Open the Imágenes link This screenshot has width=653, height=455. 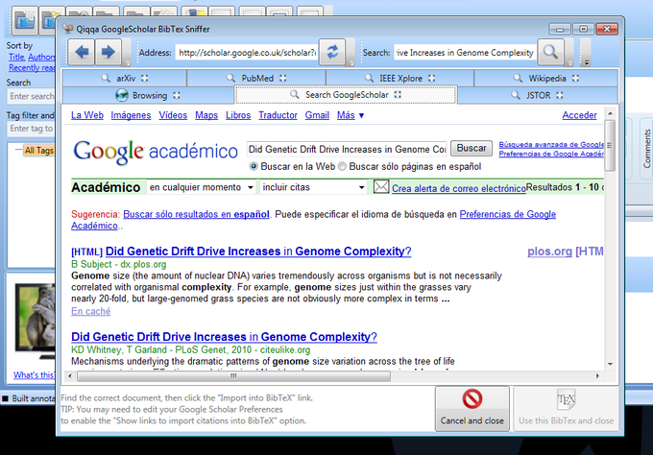(131, 115)
